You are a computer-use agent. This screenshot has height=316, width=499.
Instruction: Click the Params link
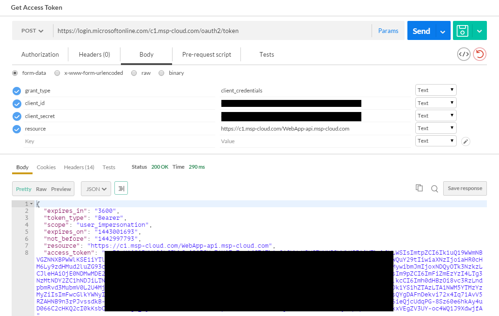(x=388, y=31)
